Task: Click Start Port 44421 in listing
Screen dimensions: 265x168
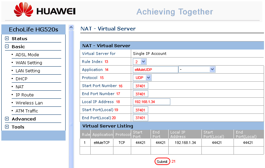Action: coord(141,143)
